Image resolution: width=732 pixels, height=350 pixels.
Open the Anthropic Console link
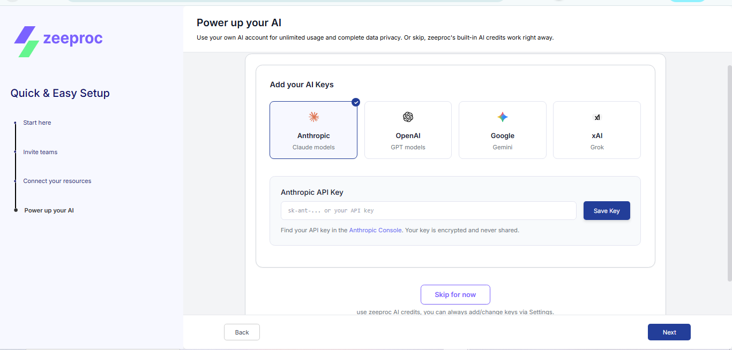pos(375,230)
